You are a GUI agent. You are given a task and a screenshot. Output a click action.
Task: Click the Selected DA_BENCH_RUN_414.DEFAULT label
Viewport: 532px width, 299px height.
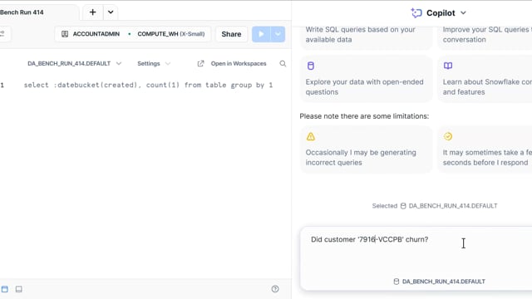pos(435,206)
